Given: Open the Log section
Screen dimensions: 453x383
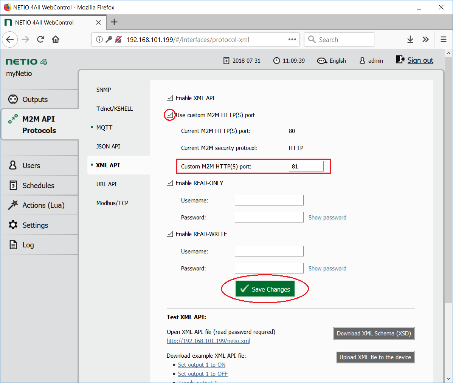Looking at the screenshot, I should point(40,245).
